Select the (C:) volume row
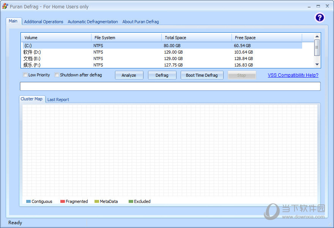Image resolution: width=334 pixels, height=228 pixels. [162, 46]
